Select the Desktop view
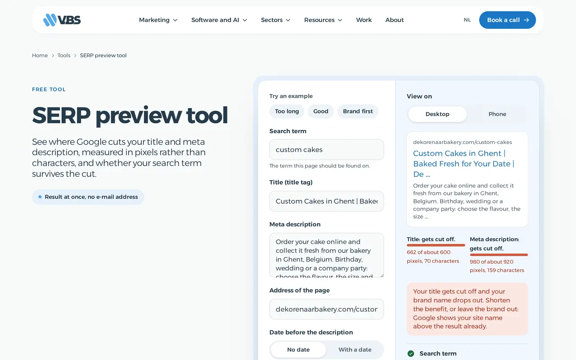 click(437, 114)
